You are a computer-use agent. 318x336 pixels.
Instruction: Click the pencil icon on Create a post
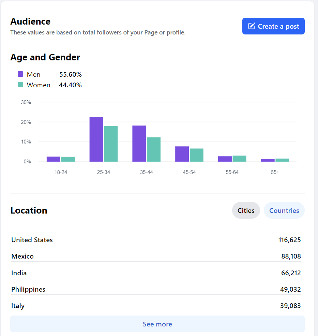pos(252,26)
